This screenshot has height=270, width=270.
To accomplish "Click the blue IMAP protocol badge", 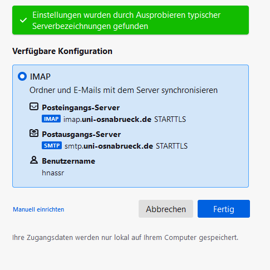I will coord(51,119).
